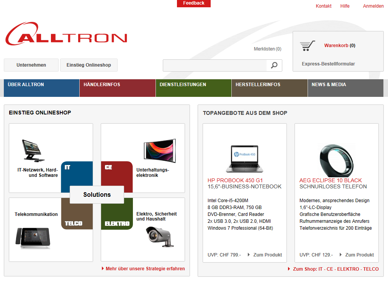The image size is (388, 281).
Task: Click Telefonverzeichnis für 200 Einträge text
Action: point(336,228)
